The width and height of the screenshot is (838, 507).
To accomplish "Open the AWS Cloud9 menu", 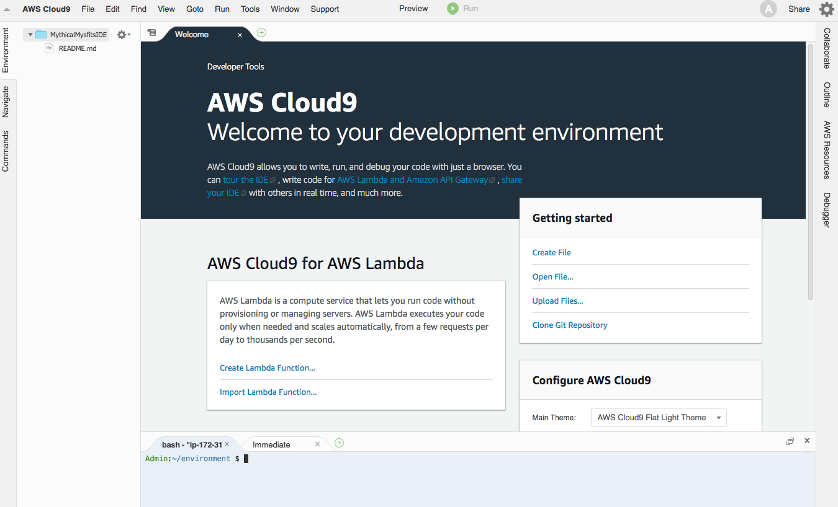I will tap(47, 9).
